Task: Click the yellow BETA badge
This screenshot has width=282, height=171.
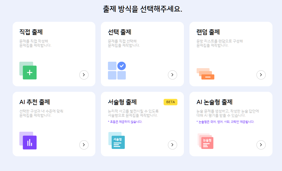Action: tap(170, 102)
